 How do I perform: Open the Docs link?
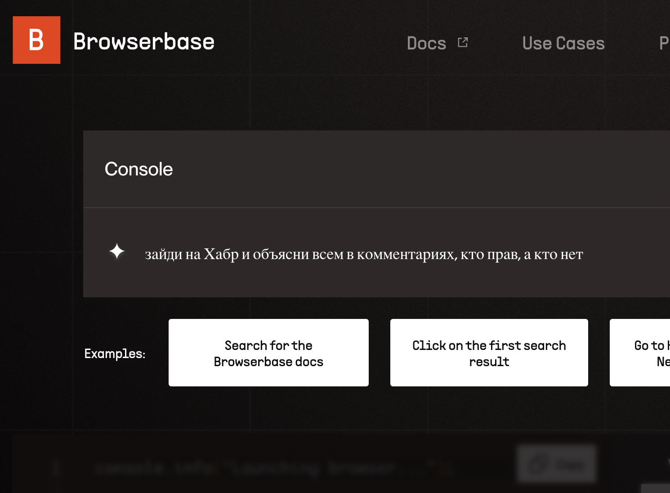pos(426,43)
